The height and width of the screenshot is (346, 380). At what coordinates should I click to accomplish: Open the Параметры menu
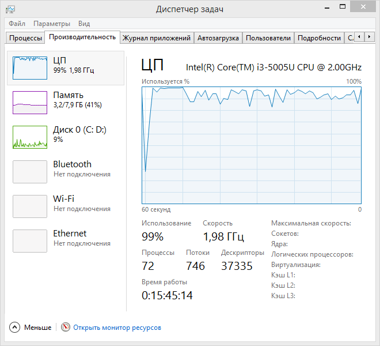click(52, 24)
